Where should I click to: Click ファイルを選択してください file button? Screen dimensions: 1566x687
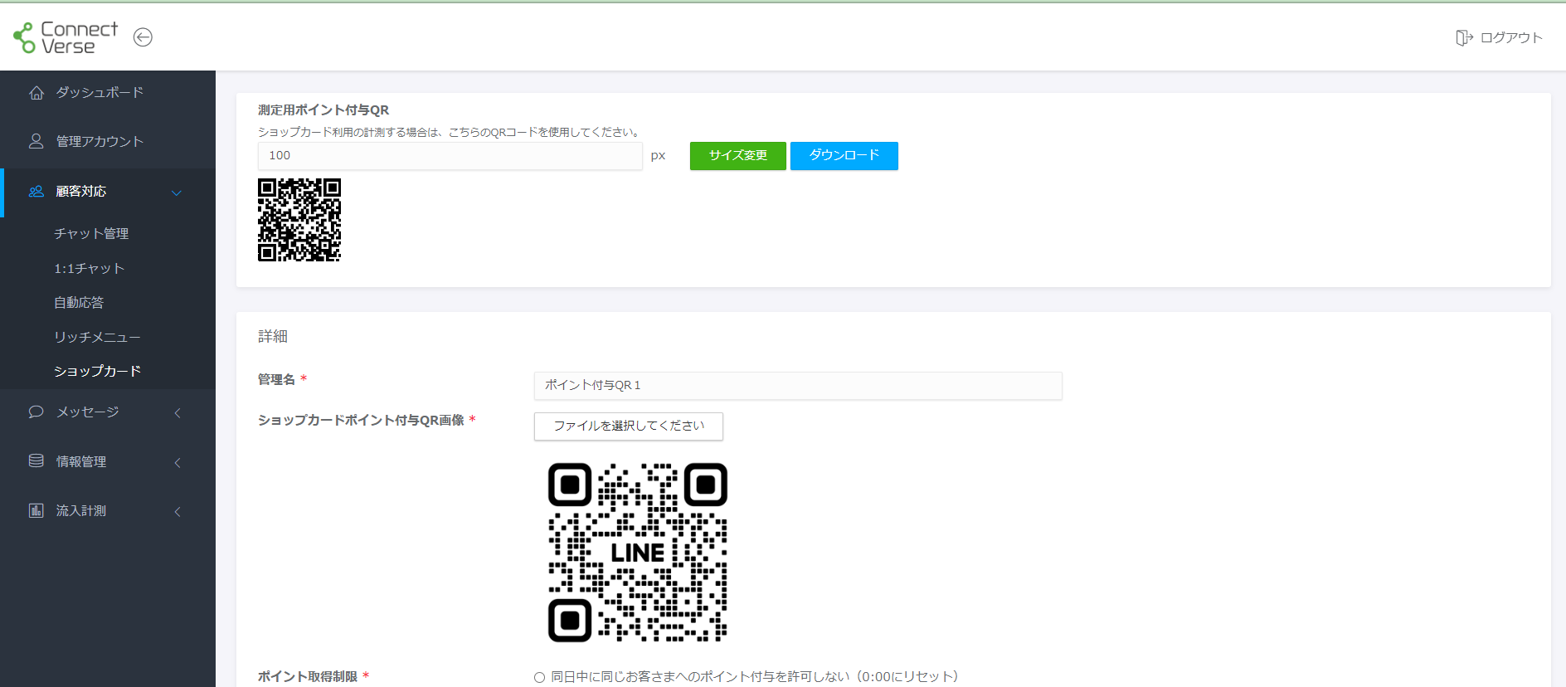629,426
